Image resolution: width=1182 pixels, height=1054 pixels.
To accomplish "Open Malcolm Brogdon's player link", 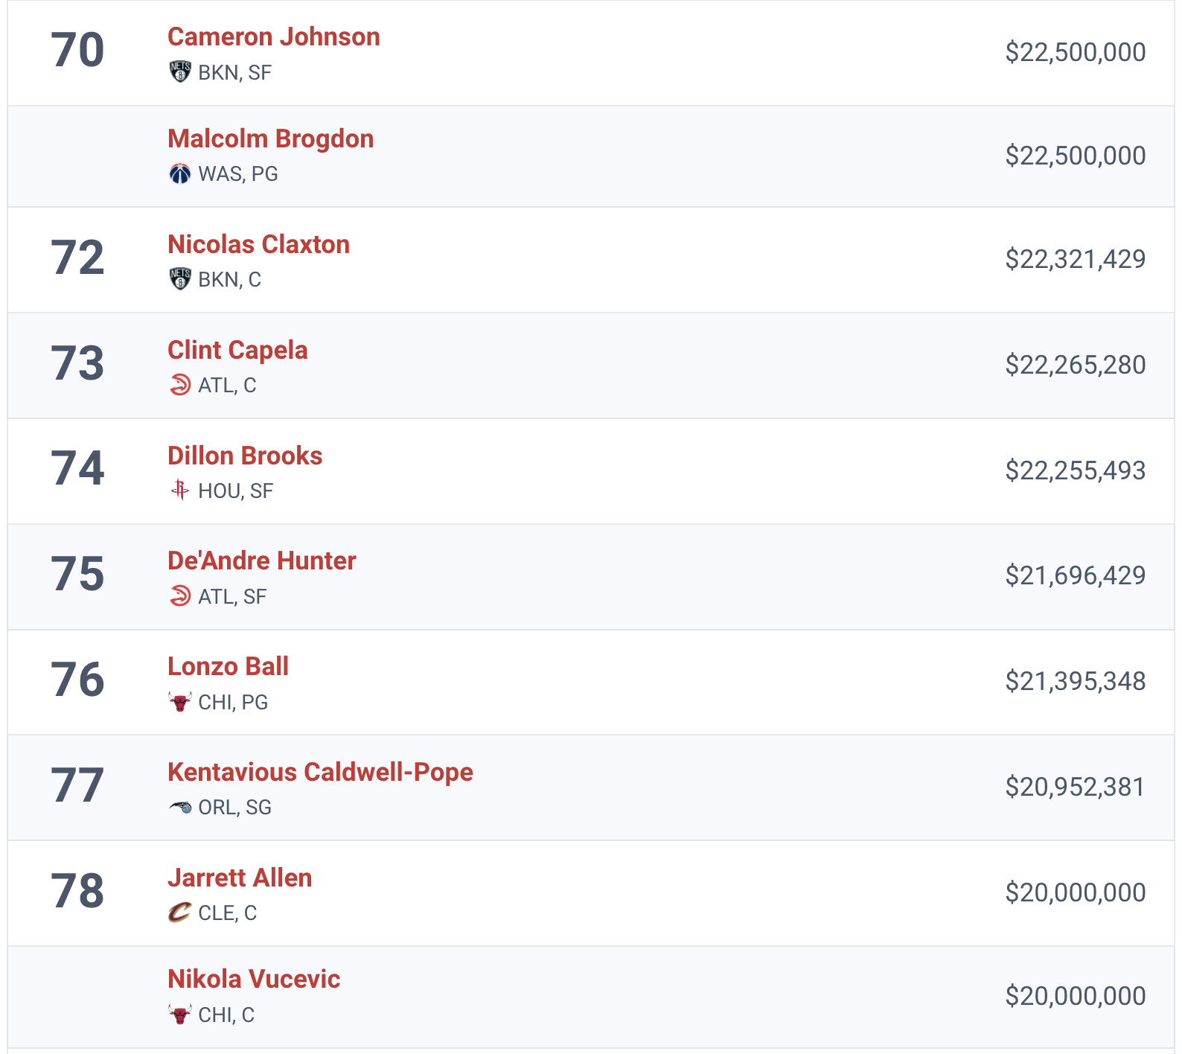I will 270,139.
